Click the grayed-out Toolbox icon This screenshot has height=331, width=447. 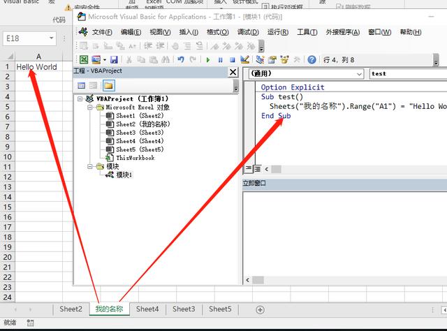click(297, 59)
